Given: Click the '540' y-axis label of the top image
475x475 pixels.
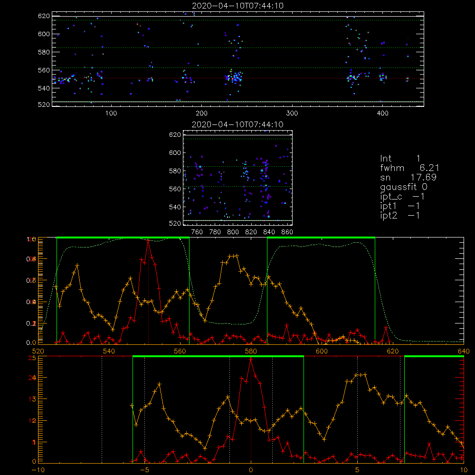Looking at the screenshot, I should pyautogui.click(x=44, y=88).
